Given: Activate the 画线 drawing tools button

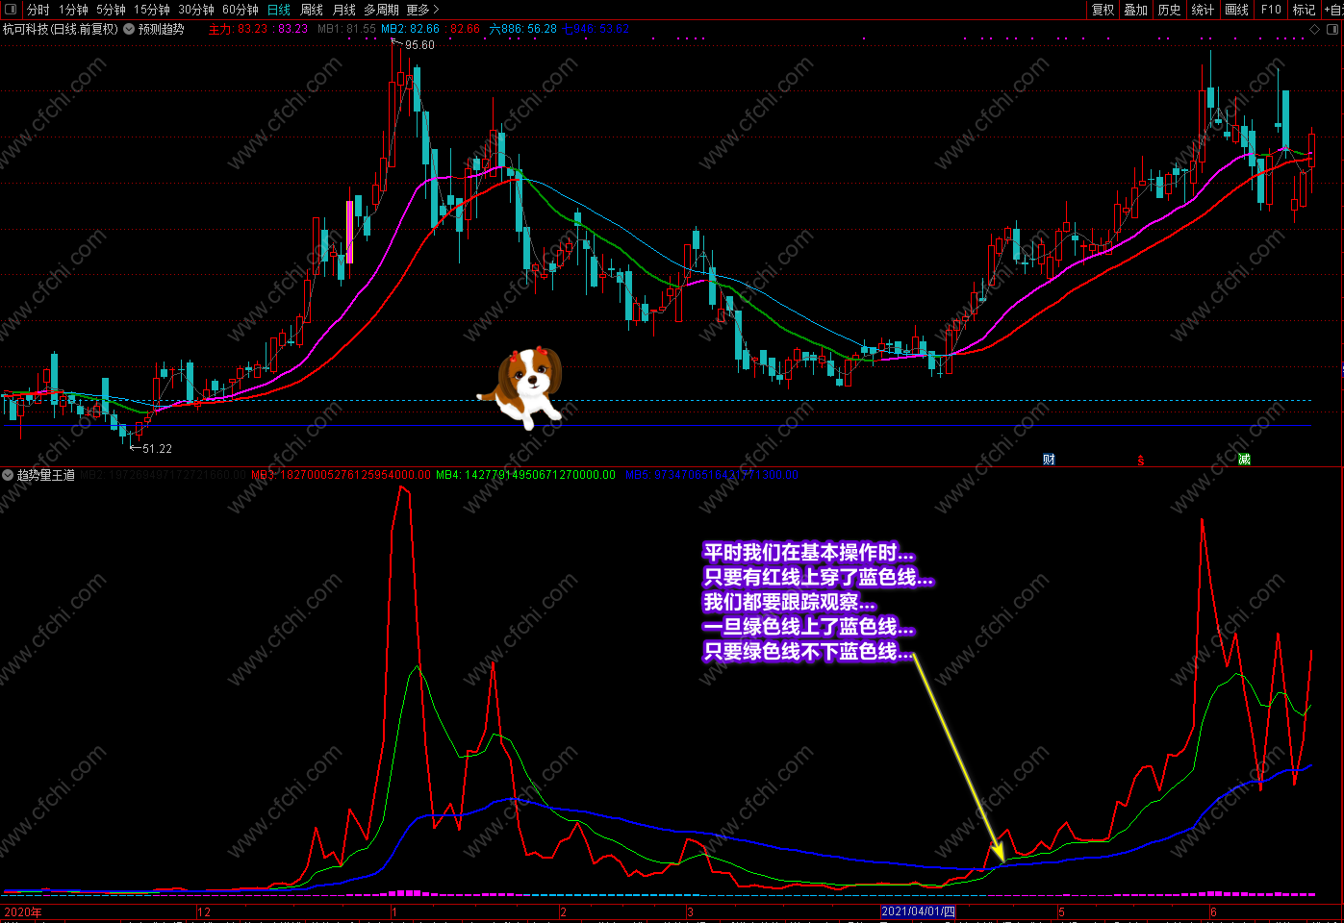Looking at the screenshot, I should [1237, 10].
